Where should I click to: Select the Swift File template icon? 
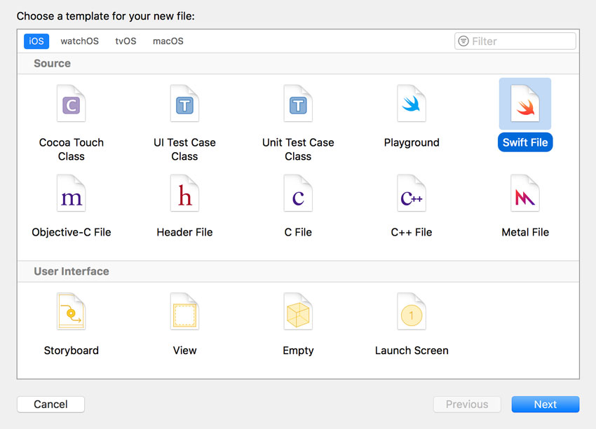(x=525, y=103)
